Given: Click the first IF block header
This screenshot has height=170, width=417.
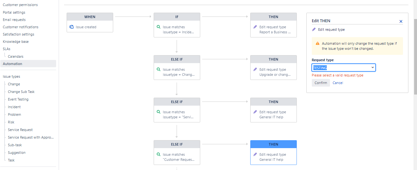Looking at the screenshot, I should (x=177, y=17).
